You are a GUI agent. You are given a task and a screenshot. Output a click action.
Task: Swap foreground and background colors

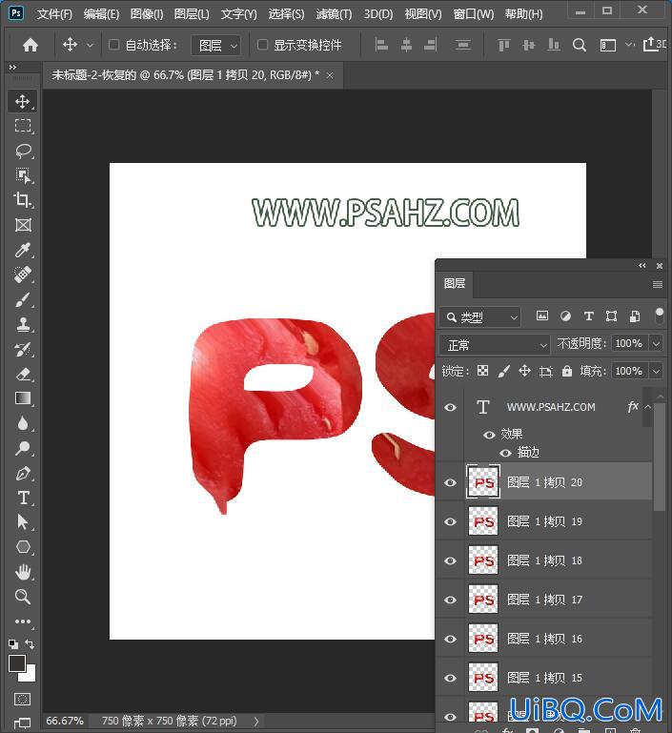[x=30, y=644]
